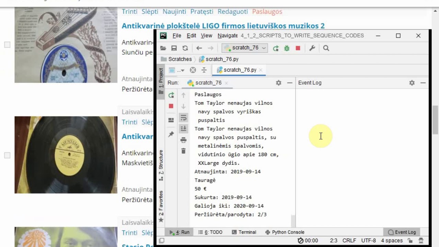439x247 pixels.
Task: Open the Project tool window side tab
Action: 161,81
